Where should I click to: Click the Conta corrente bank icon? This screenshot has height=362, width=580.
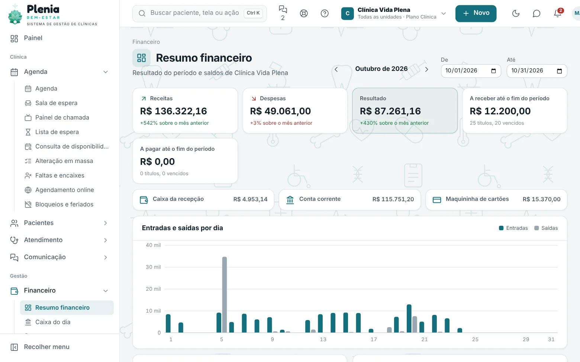tap(290, 200)
